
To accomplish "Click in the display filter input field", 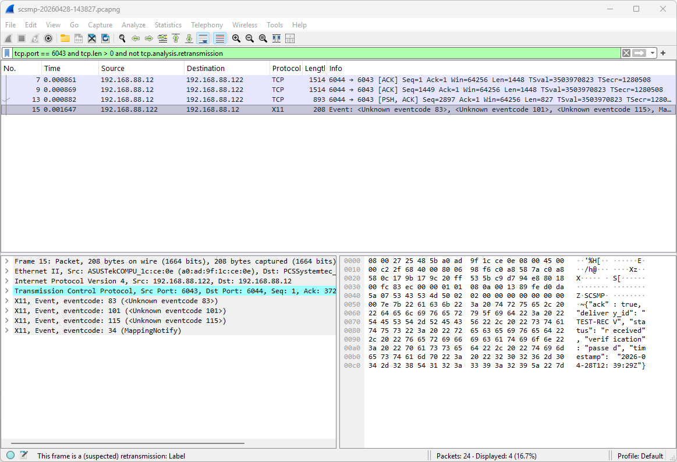I will (317, 53).
